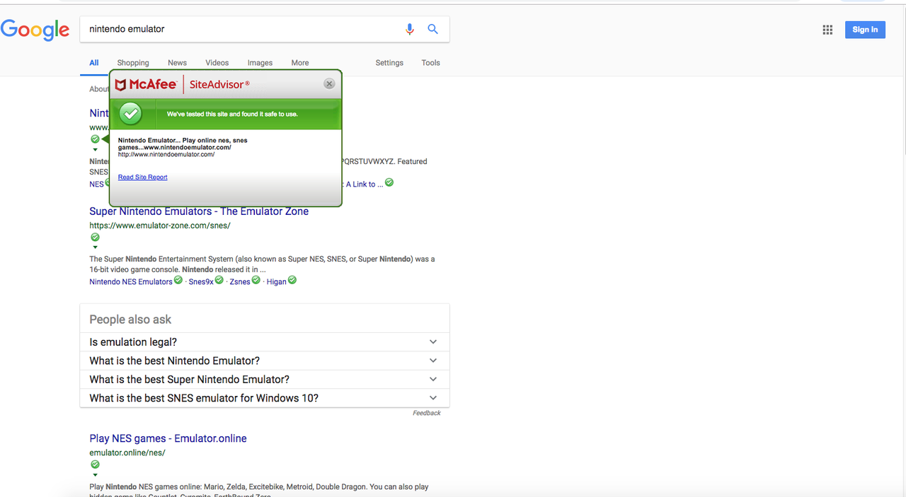
Task: Switch to the Images tab
Action: (260, 63)
